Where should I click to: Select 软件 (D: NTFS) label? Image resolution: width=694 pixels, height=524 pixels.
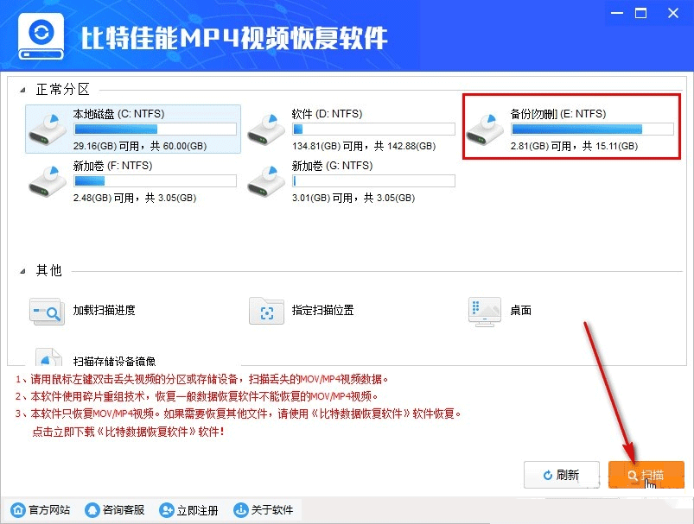[327, 114]
